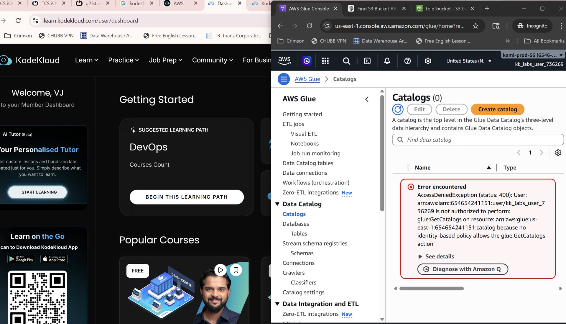Click the AWS console search magnifier icon

(346, 61)
